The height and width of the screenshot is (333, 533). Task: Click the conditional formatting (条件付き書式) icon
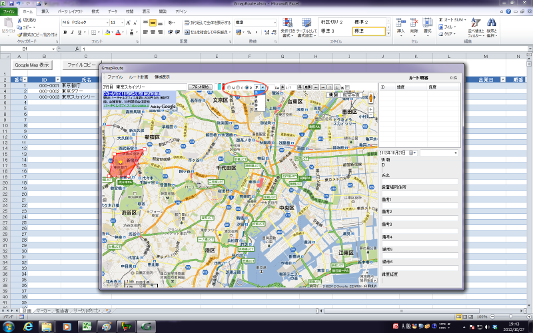pyautogui.click(x=287, y=23)
